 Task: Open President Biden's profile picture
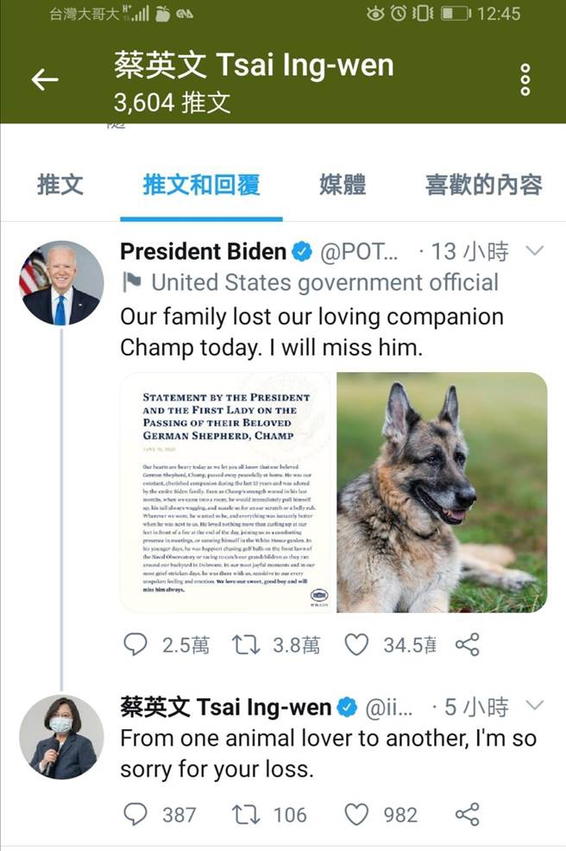60,283
